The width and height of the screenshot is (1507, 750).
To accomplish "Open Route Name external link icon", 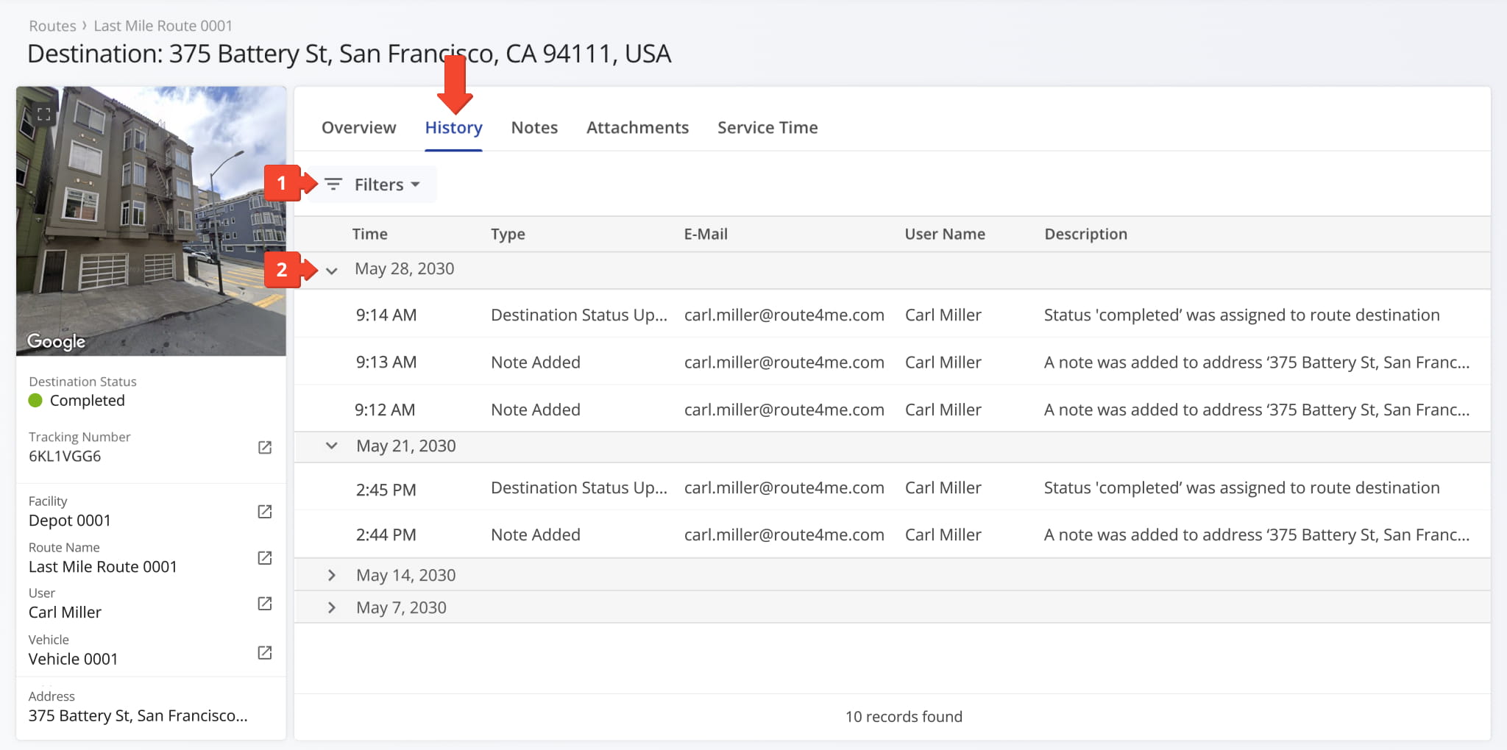I will pyautogui.click(x=265, y=557).
